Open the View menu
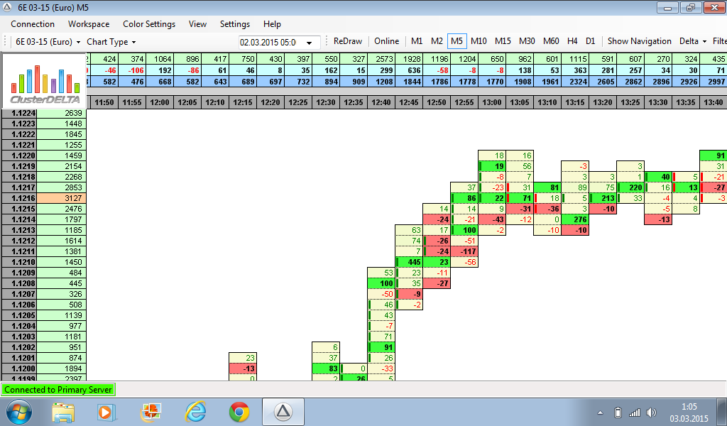Image resolution: width=727 pixels, height=426 pixels. pos(197,24)
